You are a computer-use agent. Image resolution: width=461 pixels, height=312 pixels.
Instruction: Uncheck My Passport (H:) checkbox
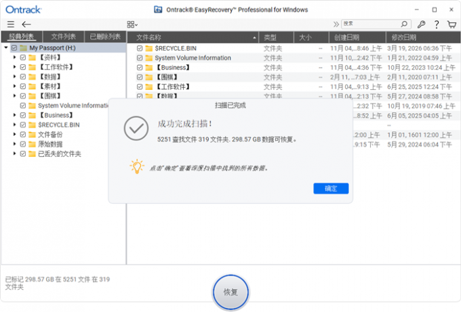[14, 48]
